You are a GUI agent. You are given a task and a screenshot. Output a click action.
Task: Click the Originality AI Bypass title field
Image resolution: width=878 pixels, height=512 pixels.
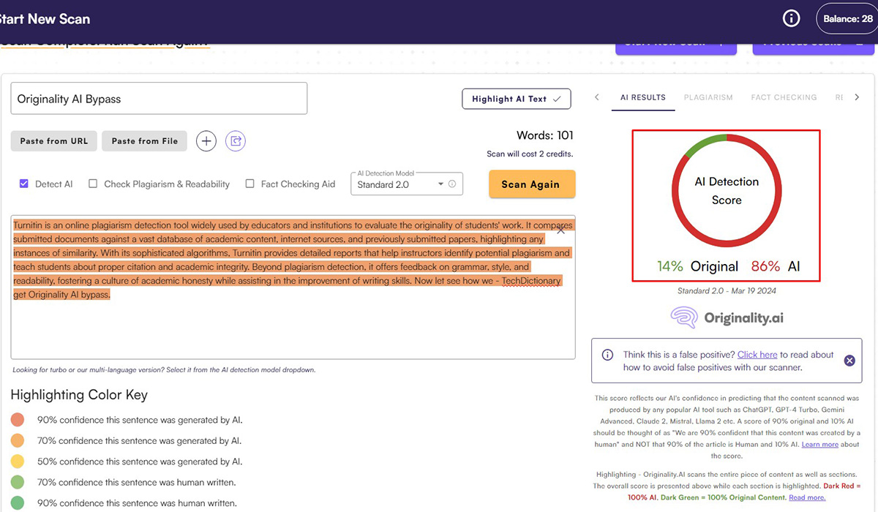[x=159, y=99]
